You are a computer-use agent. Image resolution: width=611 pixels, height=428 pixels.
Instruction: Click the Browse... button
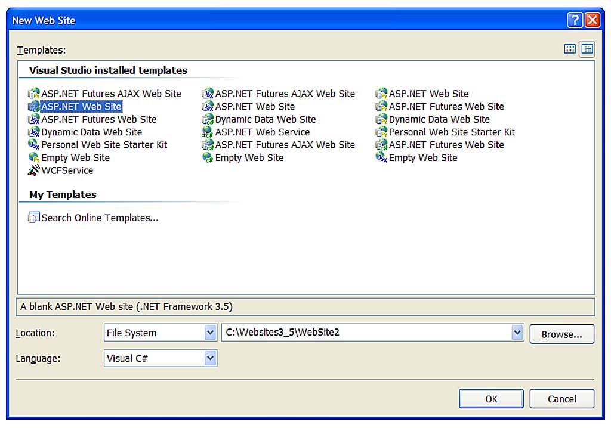click(x=561, y=334)
